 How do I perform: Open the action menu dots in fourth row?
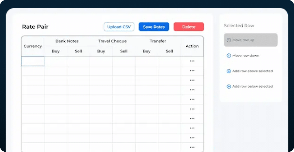pyautogui.click(x=192, y=90)
